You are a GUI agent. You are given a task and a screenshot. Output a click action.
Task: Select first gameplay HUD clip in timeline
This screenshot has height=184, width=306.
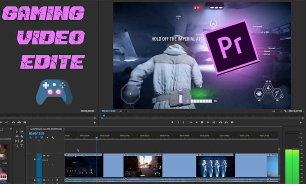point(84,165)
